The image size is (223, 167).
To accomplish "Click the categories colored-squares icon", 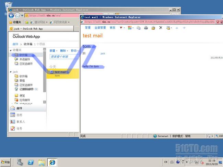I will [x=130, y=28].
